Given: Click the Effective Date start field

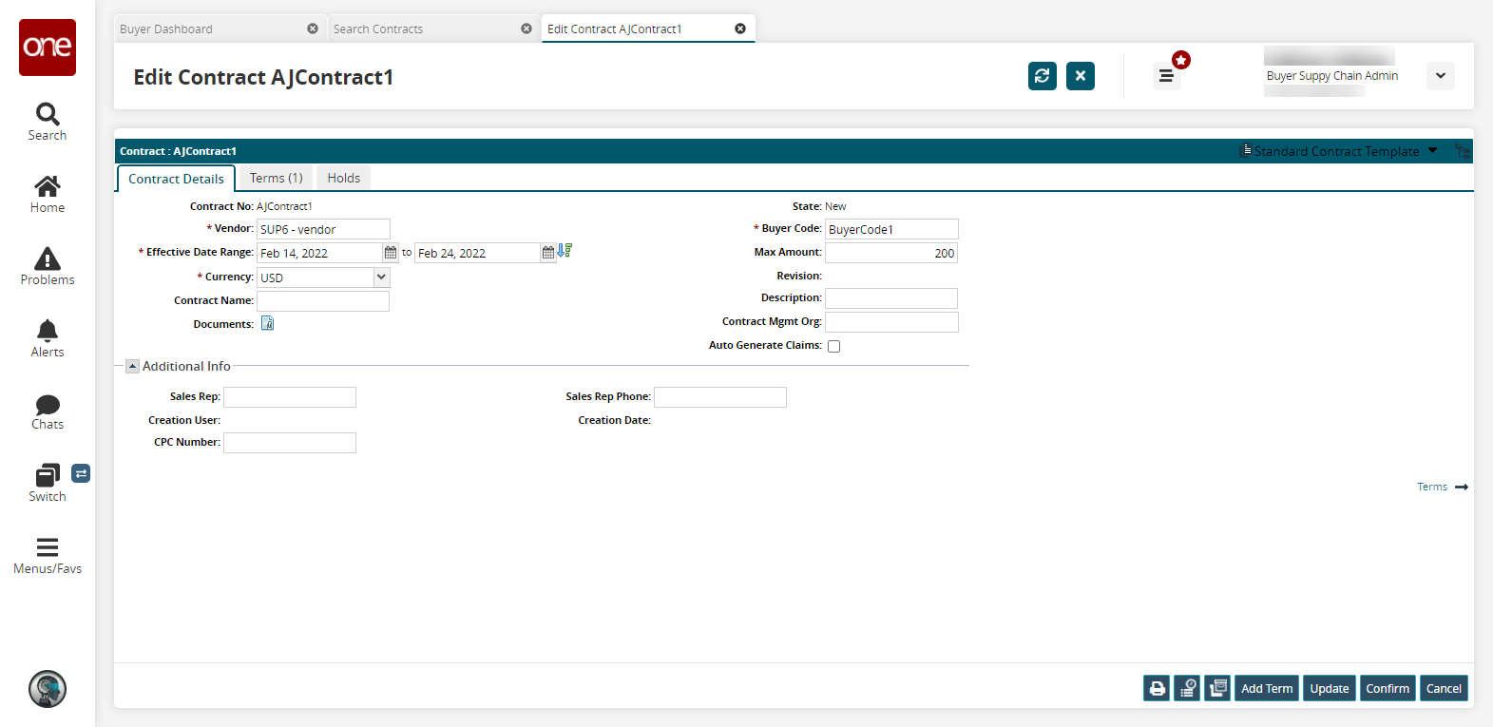Looking at the screenshot, I should (x=319, y=253).
